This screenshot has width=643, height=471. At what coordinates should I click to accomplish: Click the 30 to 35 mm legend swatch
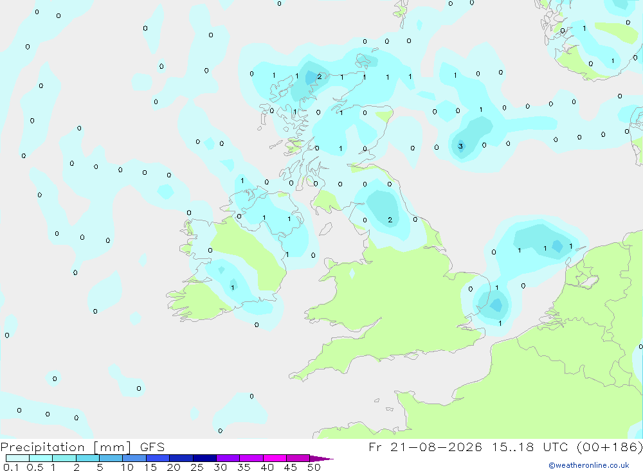click(x=228, y=458)
